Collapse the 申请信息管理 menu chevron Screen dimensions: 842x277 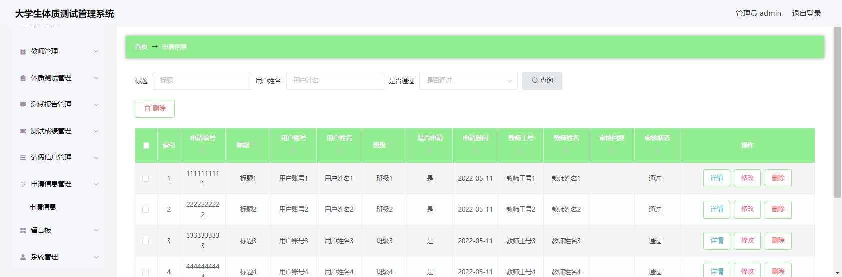96,184
